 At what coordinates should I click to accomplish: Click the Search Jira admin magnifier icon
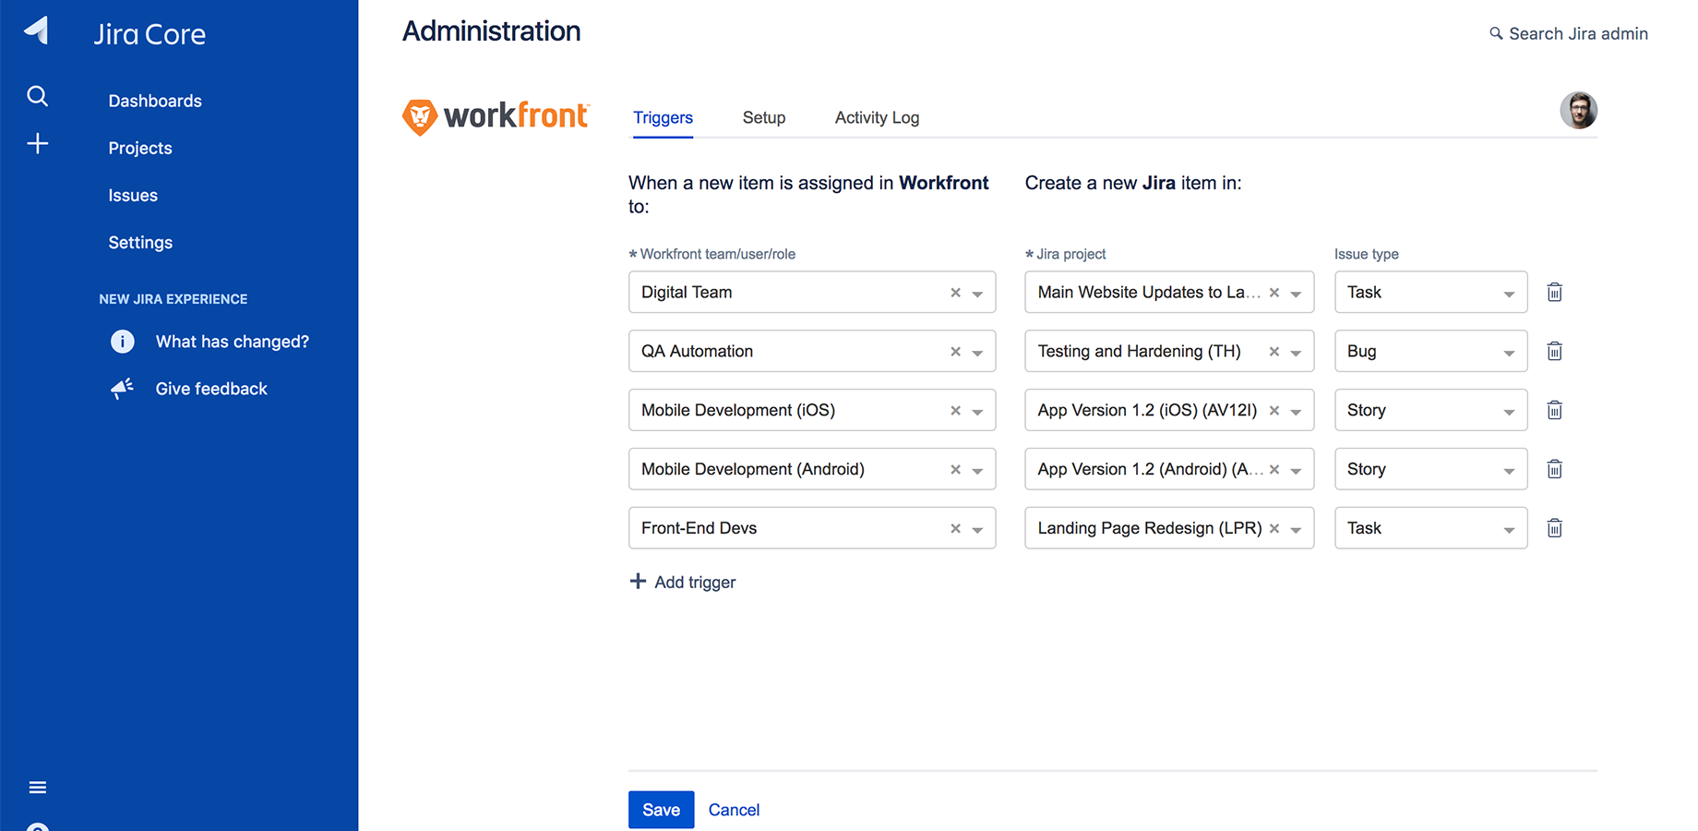click(x=1495, y=34)
